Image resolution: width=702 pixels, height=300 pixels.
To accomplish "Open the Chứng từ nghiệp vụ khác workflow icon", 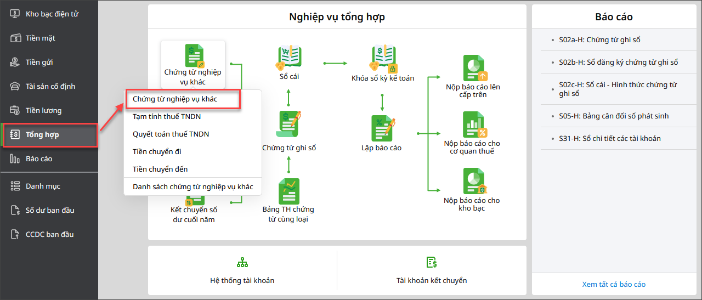I will 194,56.
